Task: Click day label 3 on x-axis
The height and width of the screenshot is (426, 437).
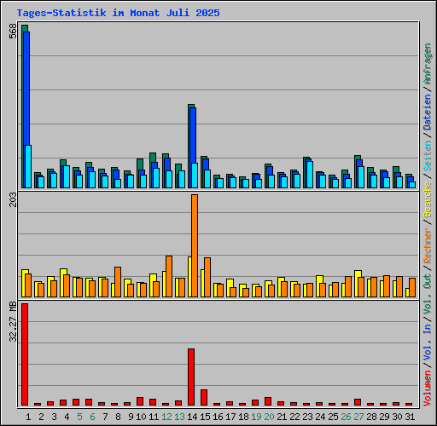Action: pos(54,417)
